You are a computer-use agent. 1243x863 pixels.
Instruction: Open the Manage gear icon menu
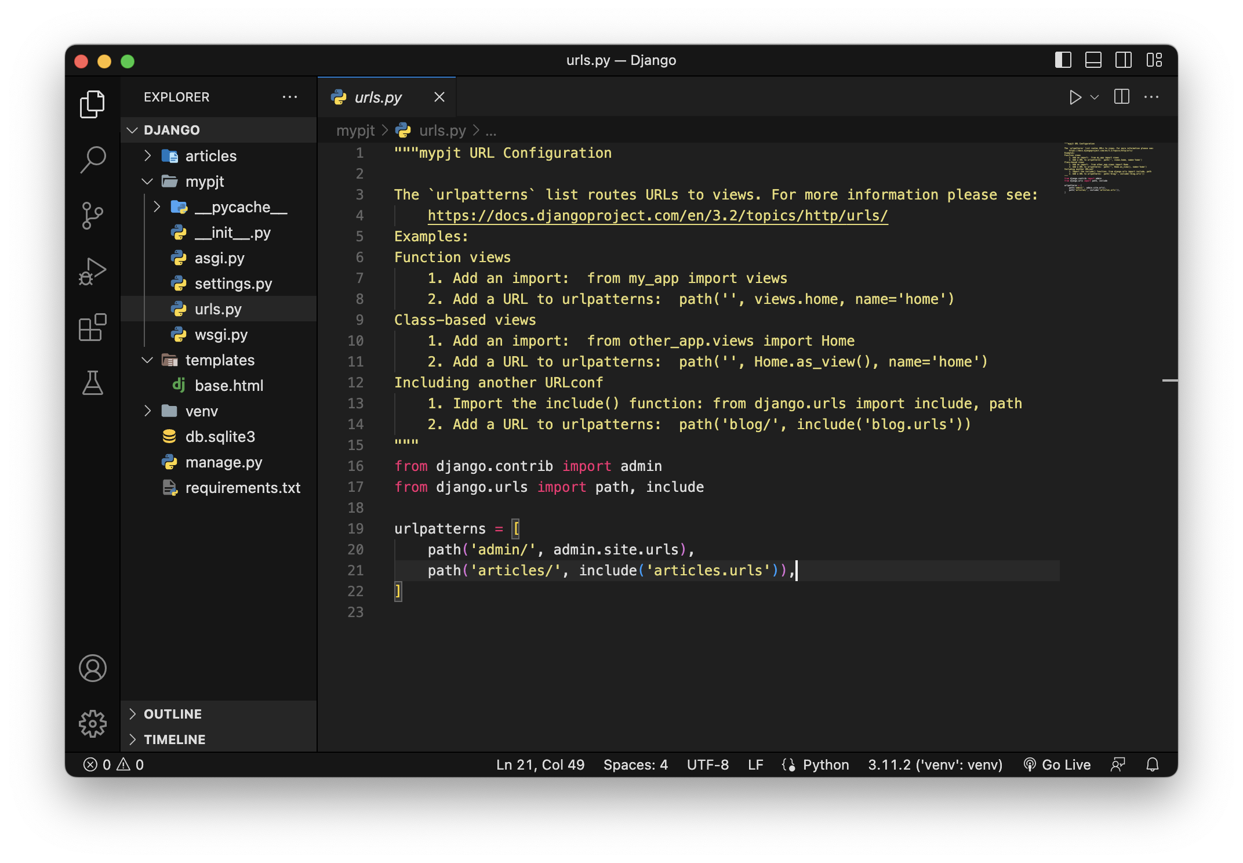[x=93, y=723]
